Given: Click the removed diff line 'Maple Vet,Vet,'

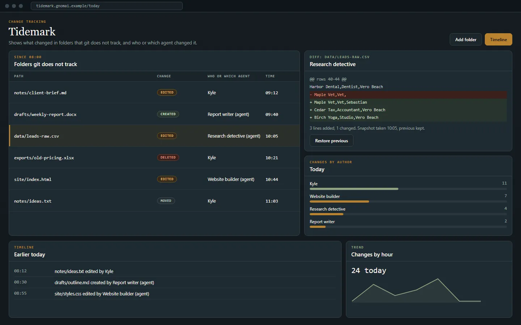Looking at the screenshot, I should pos(408,95).
